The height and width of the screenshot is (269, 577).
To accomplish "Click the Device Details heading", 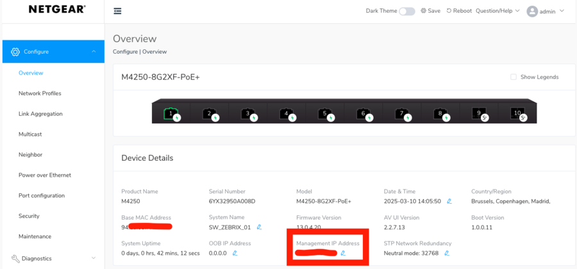I will click(x=147, y=158).
